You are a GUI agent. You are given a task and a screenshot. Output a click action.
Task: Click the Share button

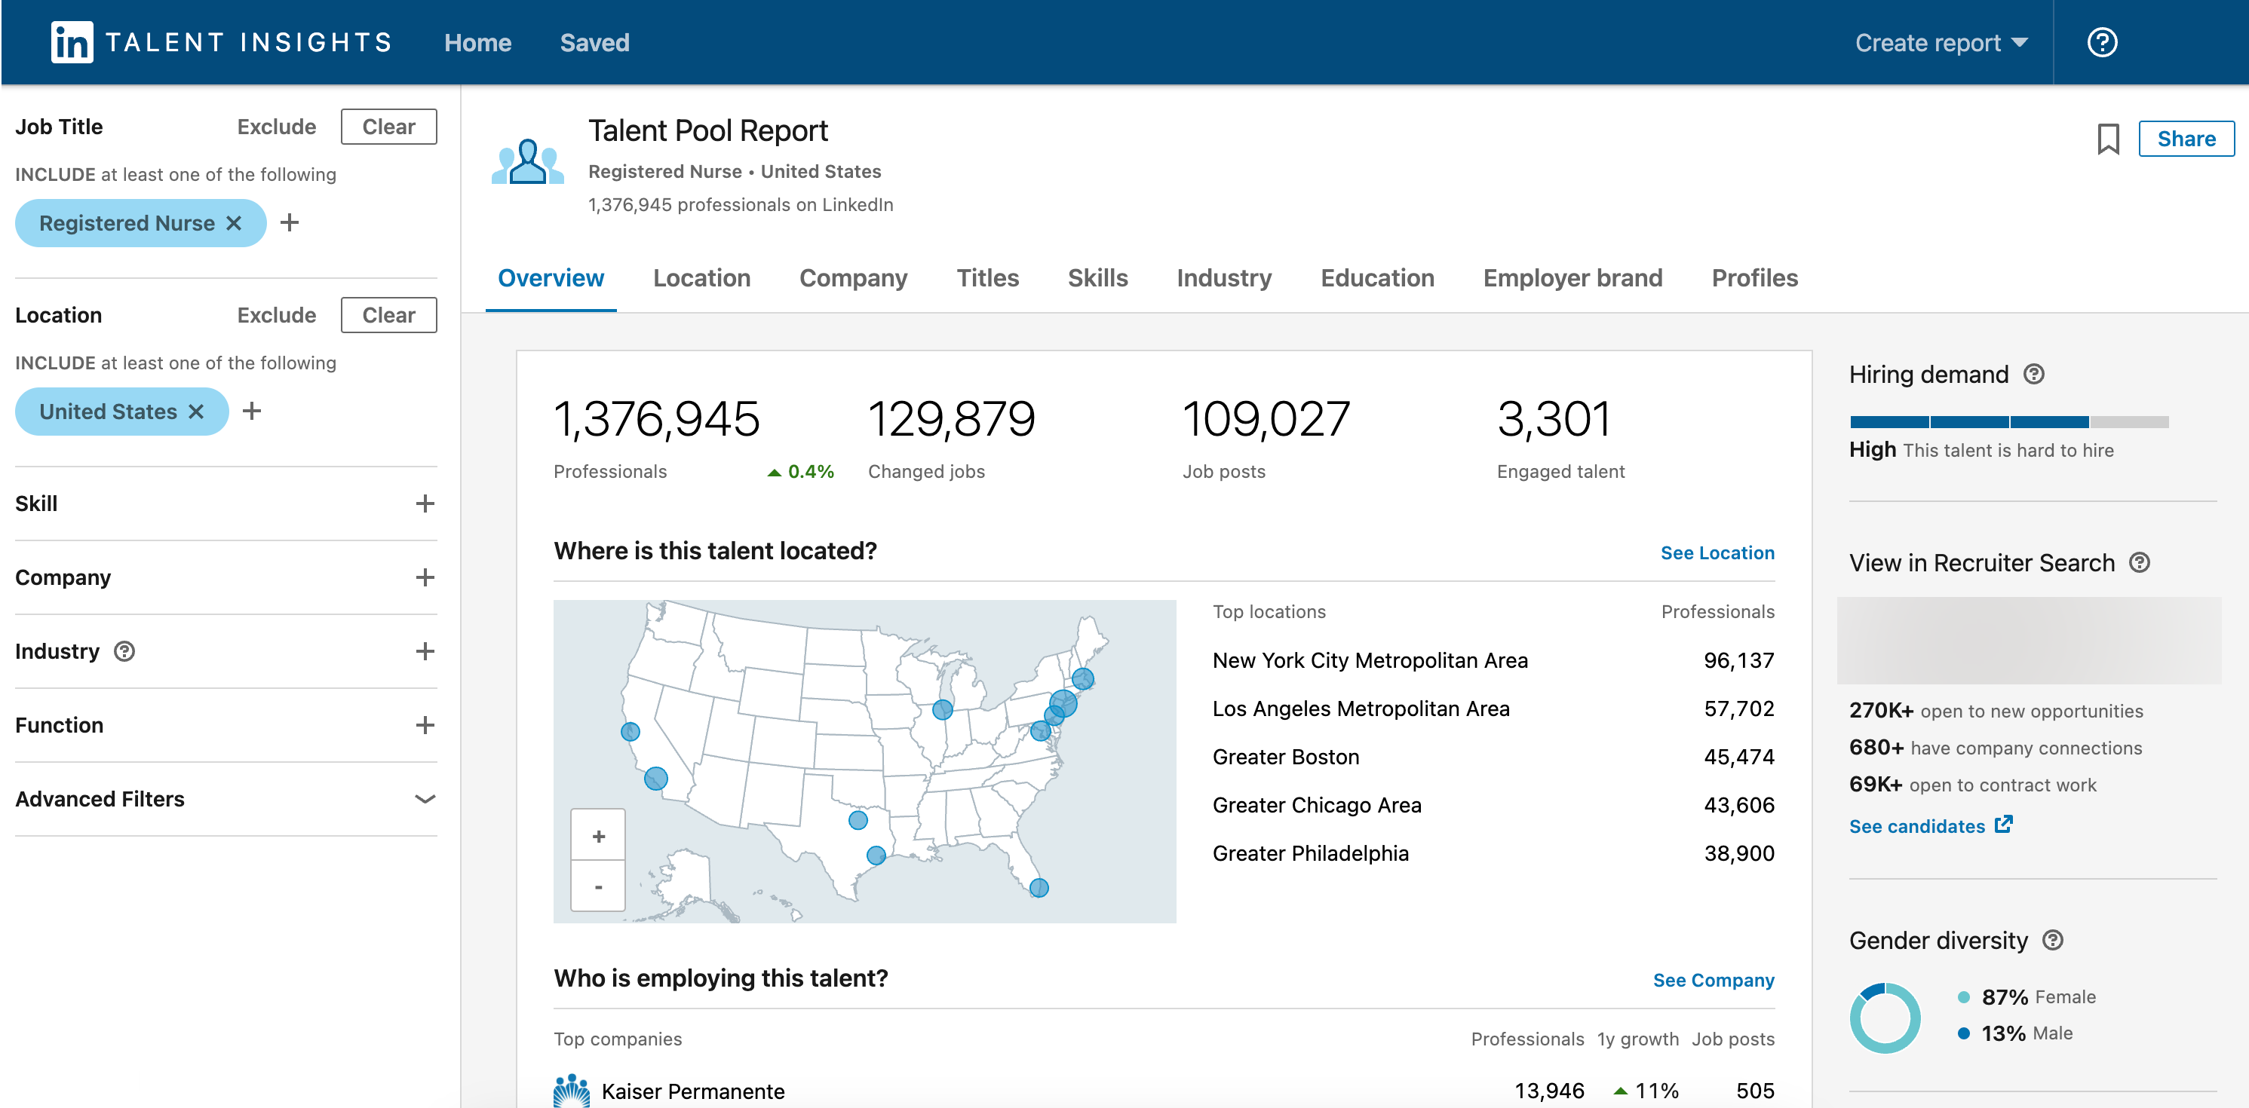click(2186, 139)
